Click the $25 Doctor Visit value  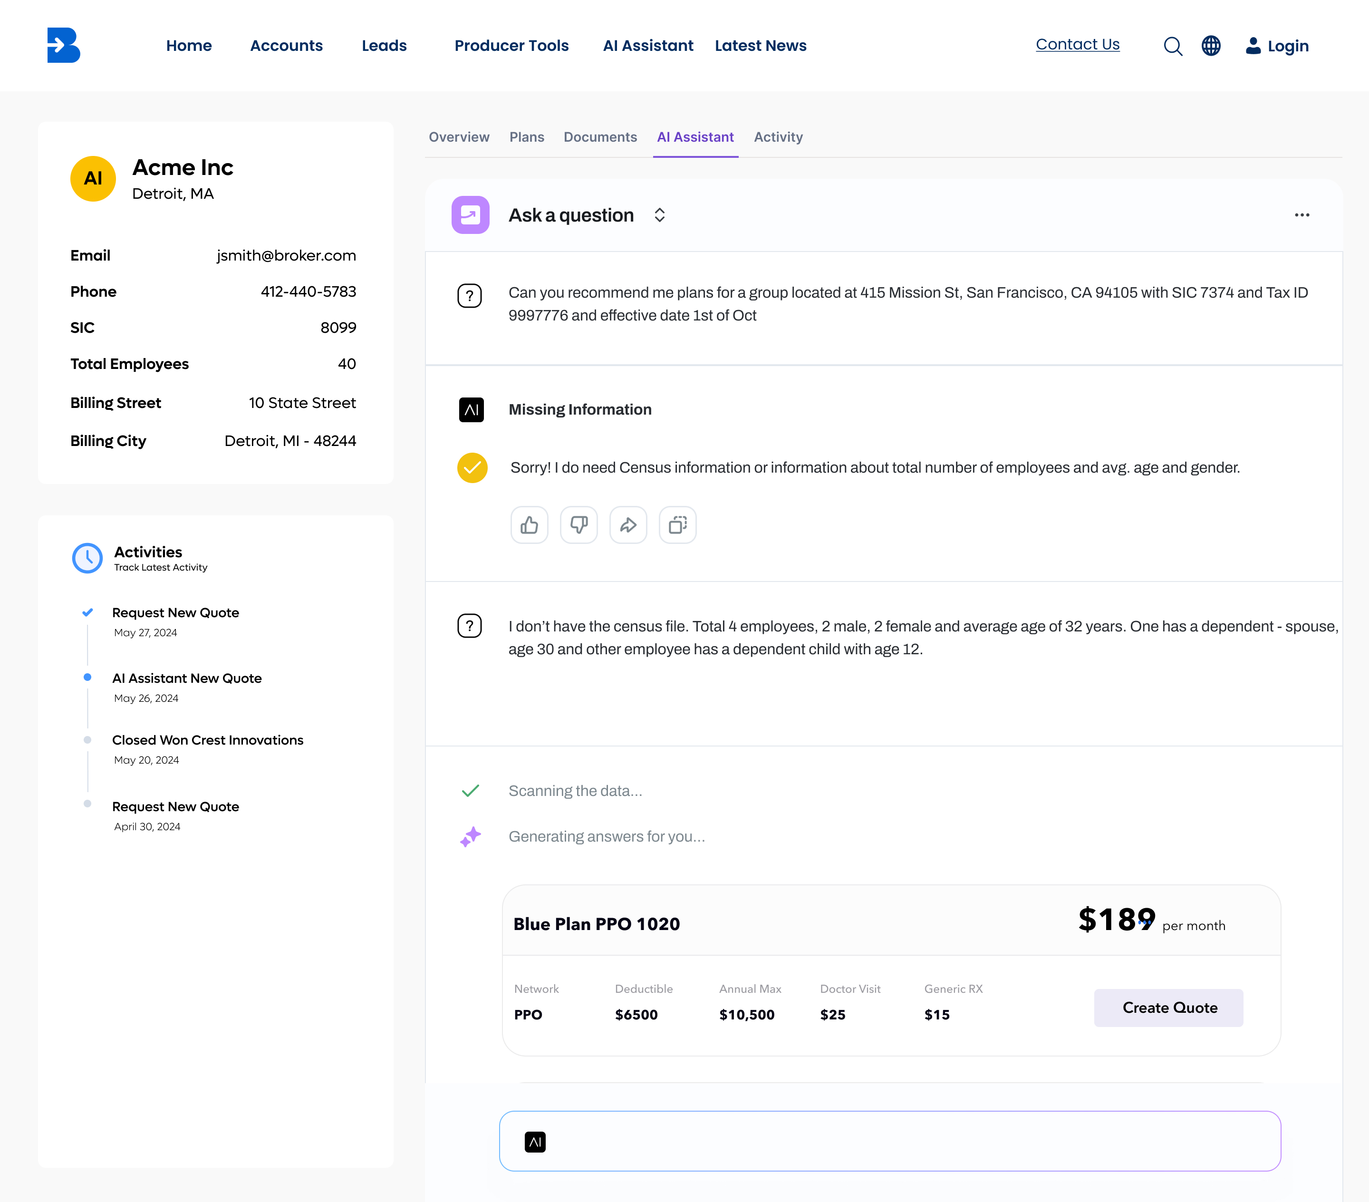pos(832,1014)
